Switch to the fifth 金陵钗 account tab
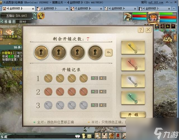The width and height of the screenshot is (179, 140). pyautogui.click(x=154, y=9)
